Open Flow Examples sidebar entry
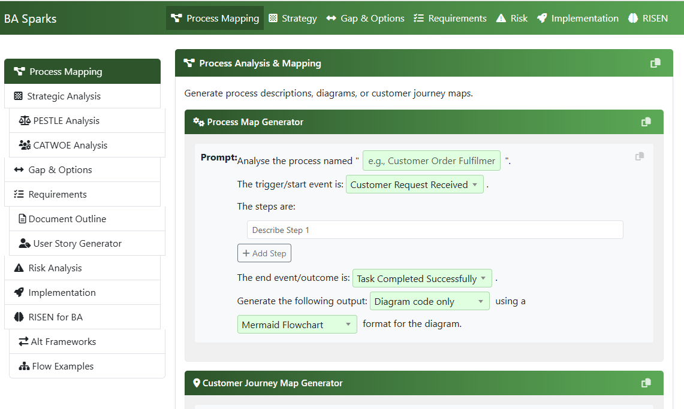Image resolution: width=684 pixels, height=409 pixels. tap(88, 366)
